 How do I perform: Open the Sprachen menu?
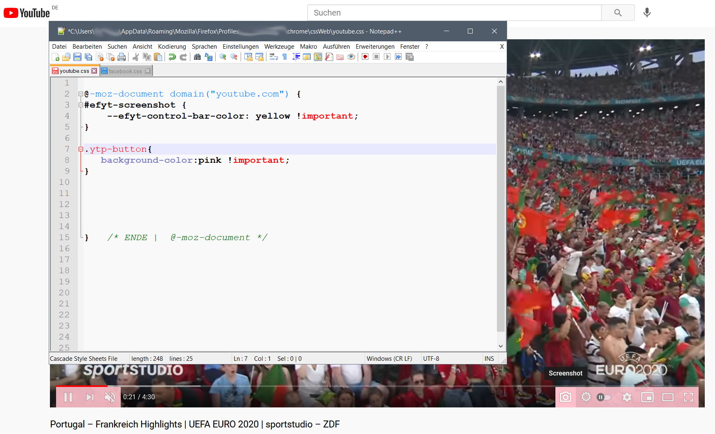click(204, 47)
